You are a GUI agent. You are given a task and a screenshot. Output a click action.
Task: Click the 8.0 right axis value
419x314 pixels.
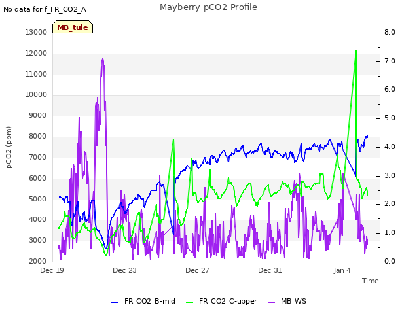[x=390, y=32]
